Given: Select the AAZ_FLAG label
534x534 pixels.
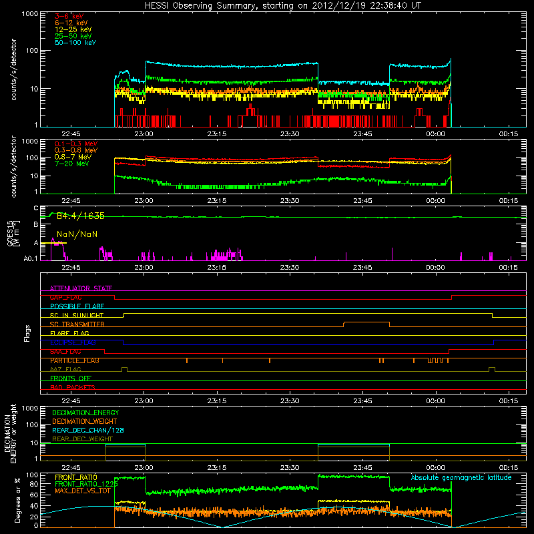Looking at the screenshot, I should (65, 369).
